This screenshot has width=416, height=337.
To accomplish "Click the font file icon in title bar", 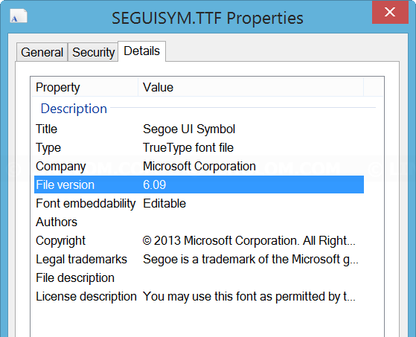I will click(19, 16).
